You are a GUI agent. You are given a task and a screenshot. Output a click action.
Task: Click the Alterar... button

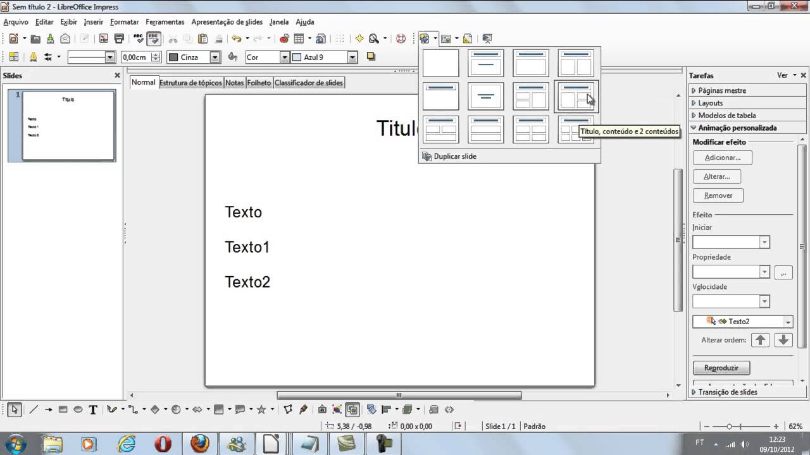717,176
